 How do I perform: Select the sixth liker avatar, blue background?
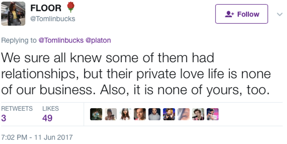(x=169, y=114)
